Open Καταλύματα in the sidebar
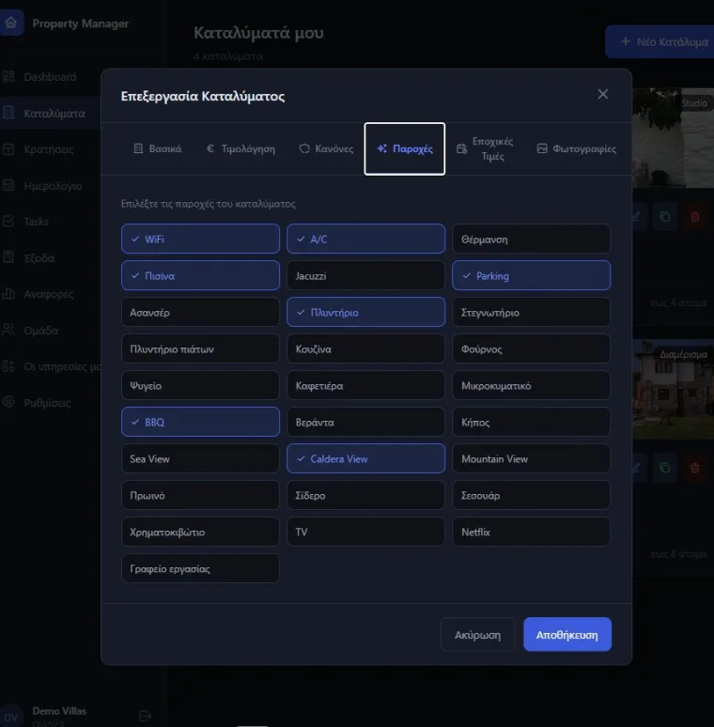Viewport: 714px width, 727px height. 50,113
